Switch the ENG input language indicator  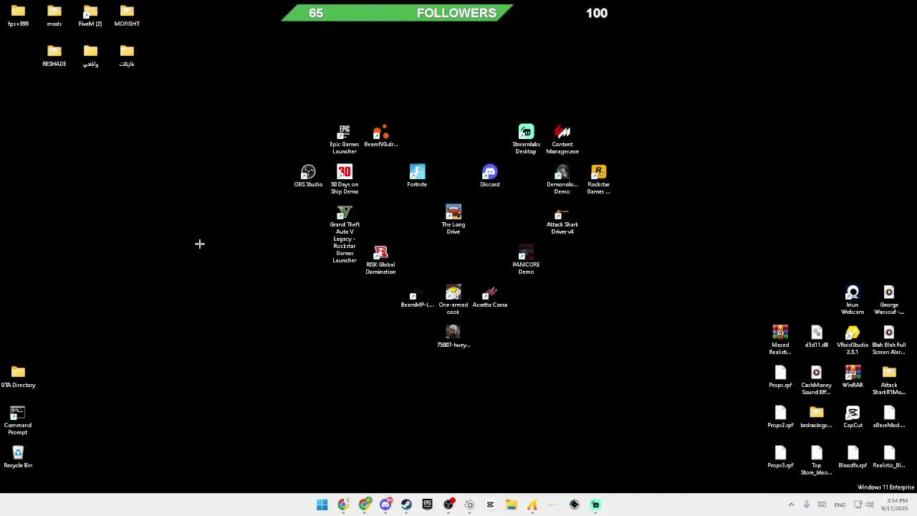(840, 505)
